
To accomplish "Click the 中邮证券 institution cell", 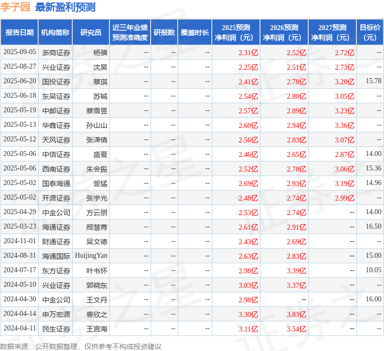I will click(x=56, y=111).
